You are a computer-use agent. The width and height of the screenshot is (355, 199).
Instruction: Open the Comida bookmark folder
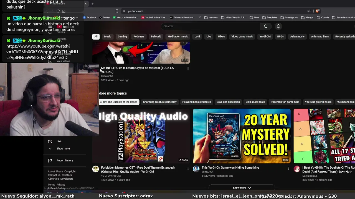[x=323, y=17]
